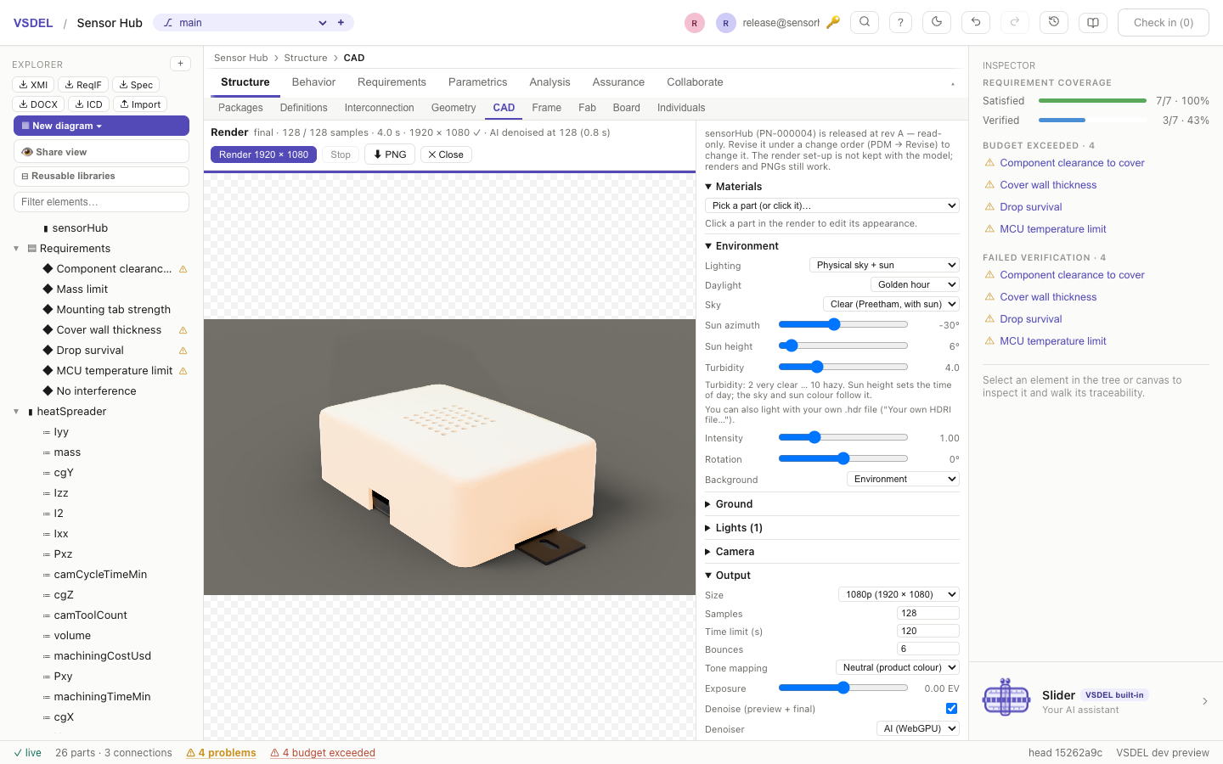1223x764 pixels.
Task: Download DOCX export
Action: click(38, 104)
